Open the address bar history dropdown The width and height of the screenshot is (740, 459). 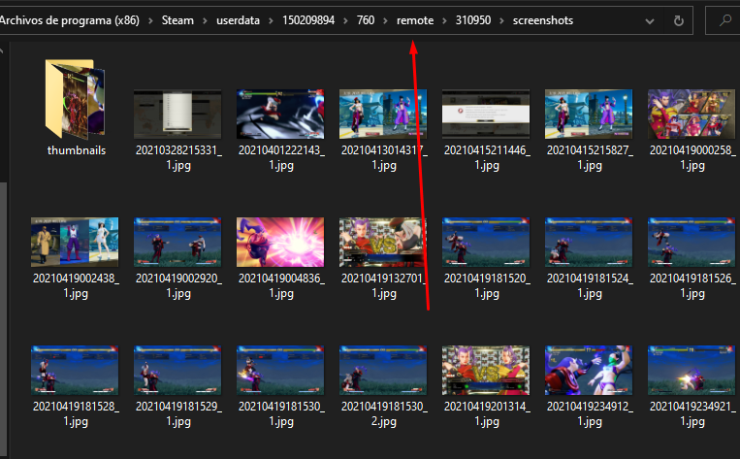tap(650, 21)
